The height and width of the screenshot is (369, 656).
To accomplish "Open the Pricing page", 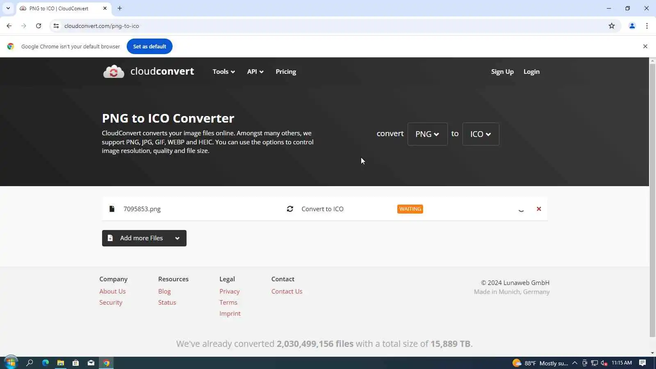I will pos(286,72).
